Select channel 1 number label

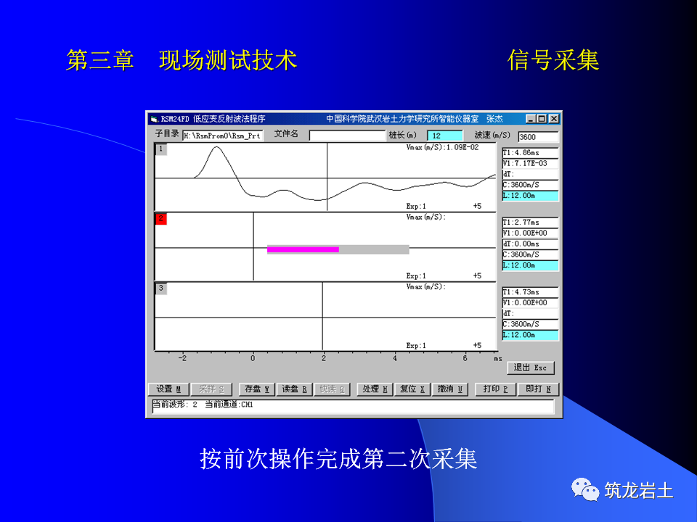click(161, 149)
